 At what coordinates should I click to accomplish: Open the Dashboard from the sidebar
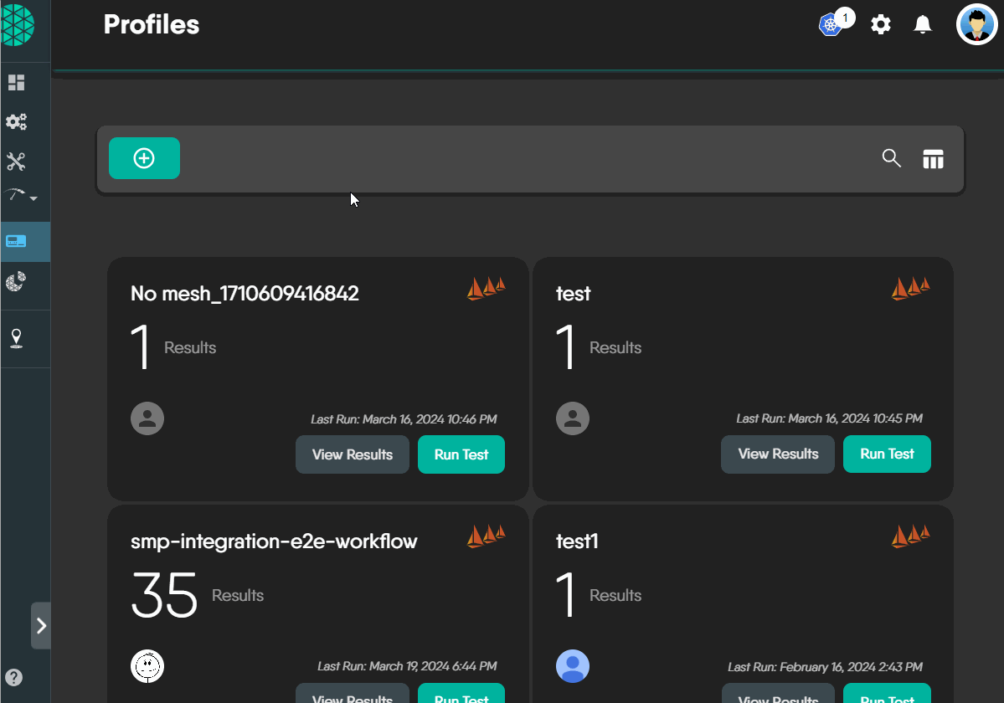point(17,82)
